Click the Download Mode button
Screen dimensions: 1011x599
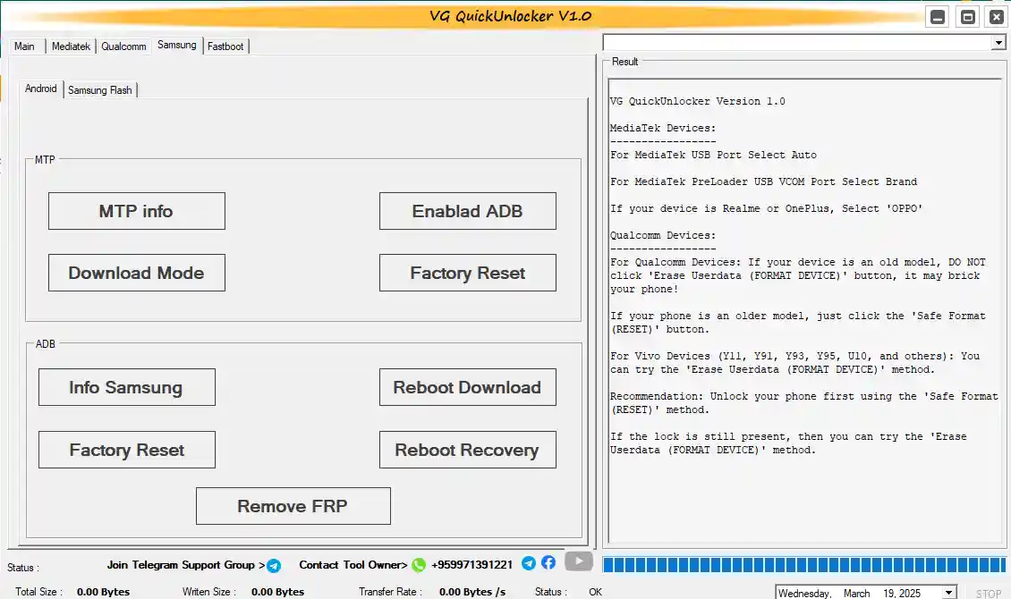tap(136, 273)
